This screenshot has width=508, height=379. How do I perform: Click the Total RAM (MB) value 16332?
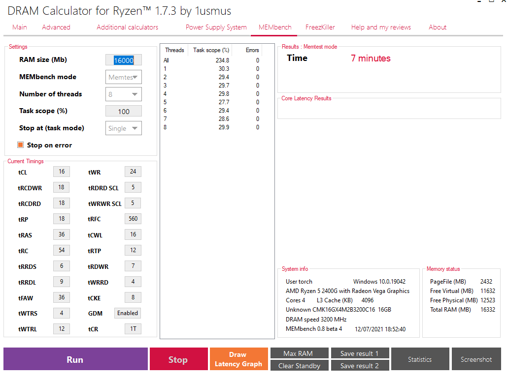coord(488,310)
